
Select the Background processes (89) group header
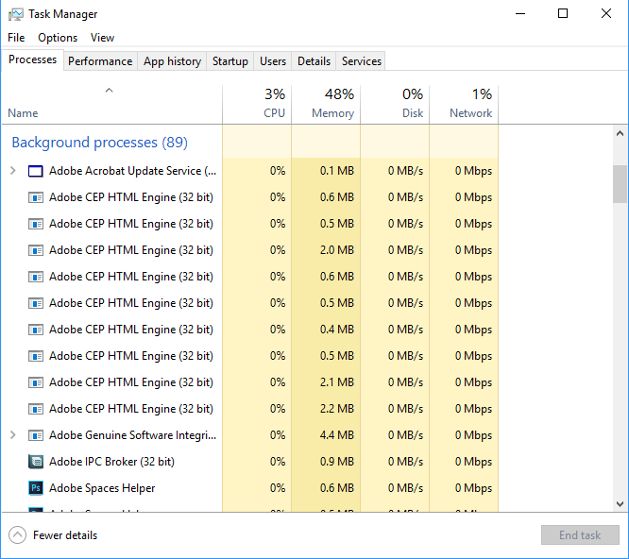point(99,143)
